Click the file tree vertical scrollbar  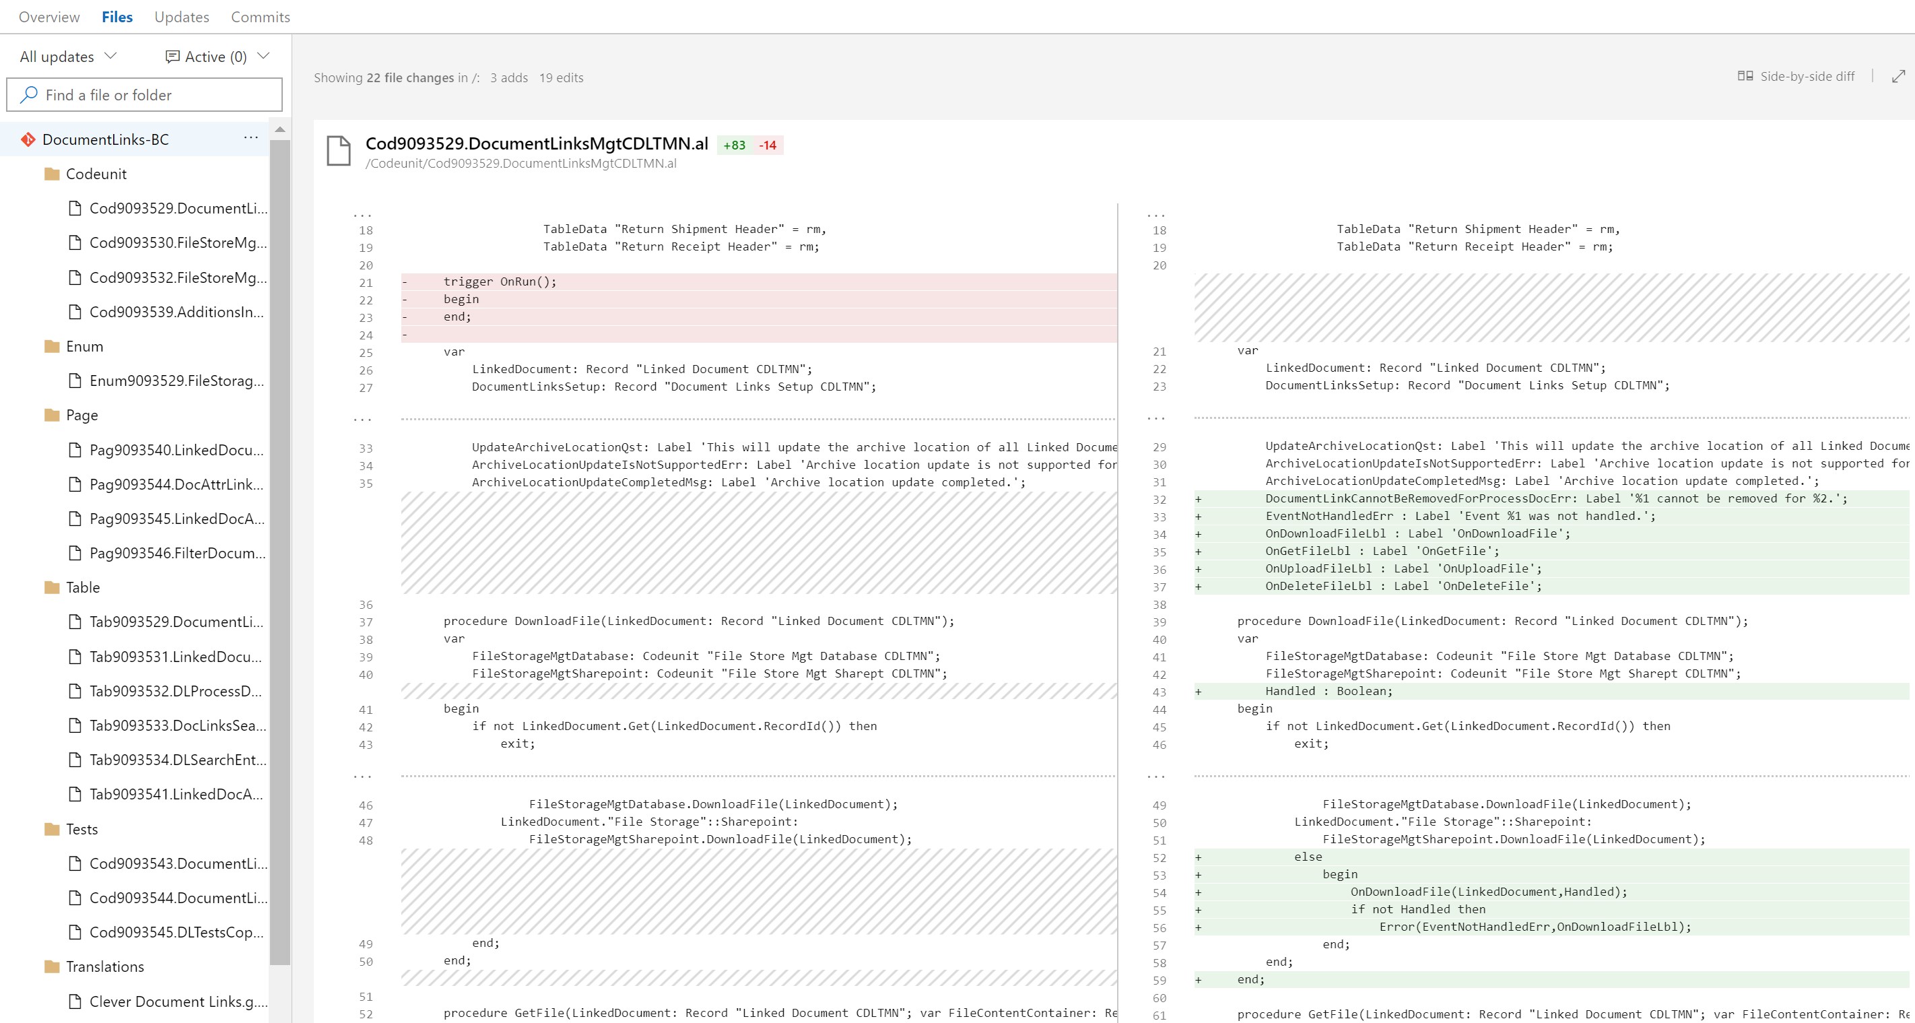(x=280, y=552)
